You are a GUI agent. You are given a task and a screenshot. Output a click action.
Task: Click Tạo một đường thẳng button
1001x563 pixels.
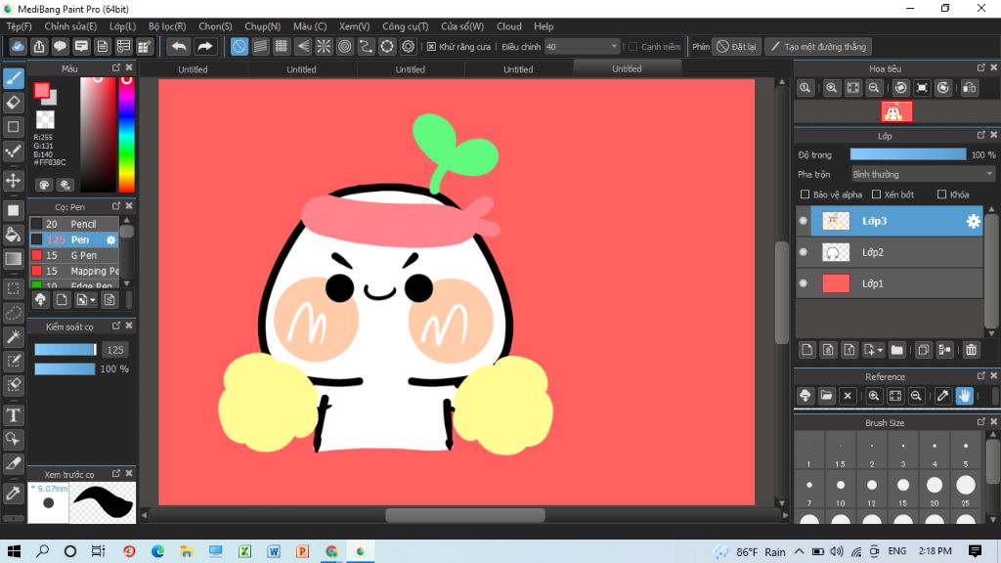coord(818,47)
